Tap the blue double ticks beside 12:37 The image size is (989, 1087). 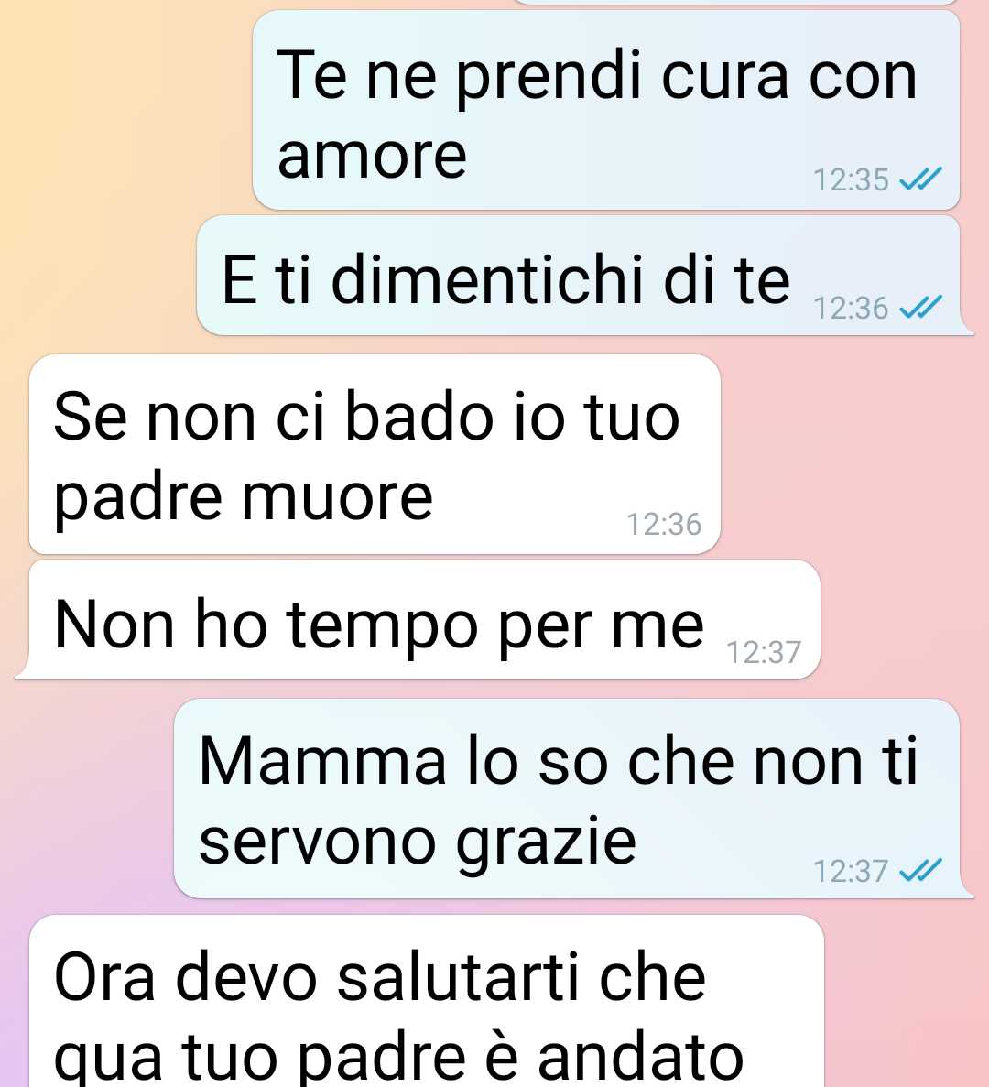click(x=920, y=870)
